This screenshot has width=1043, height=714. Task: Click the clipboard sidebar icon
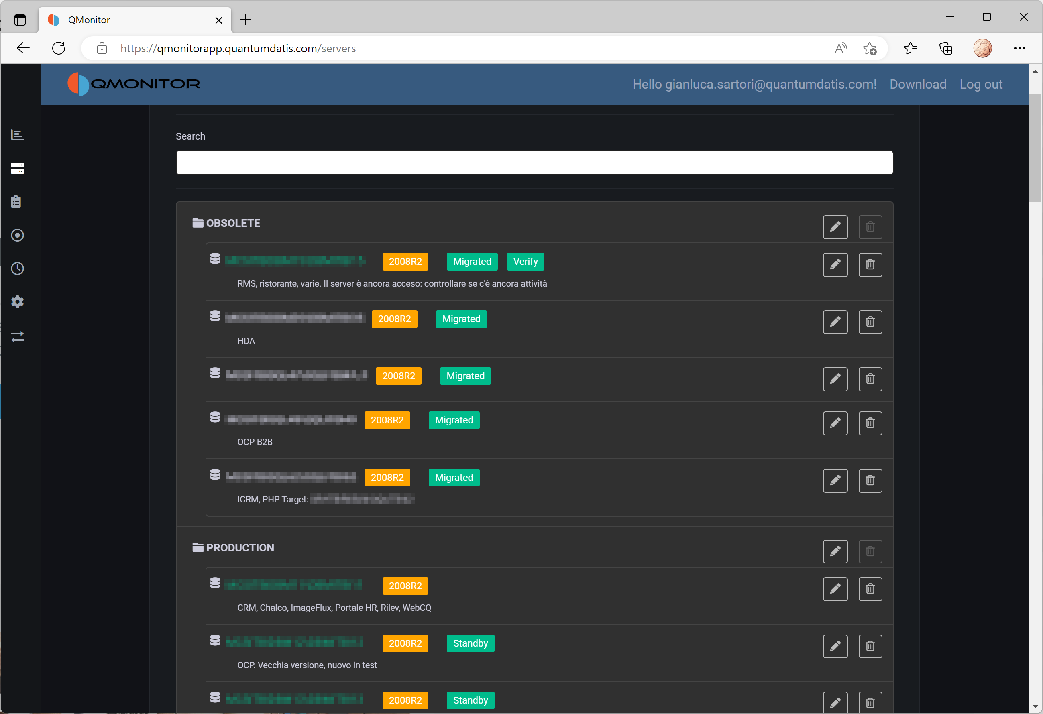pyautogui.click(x=16, y=201)
